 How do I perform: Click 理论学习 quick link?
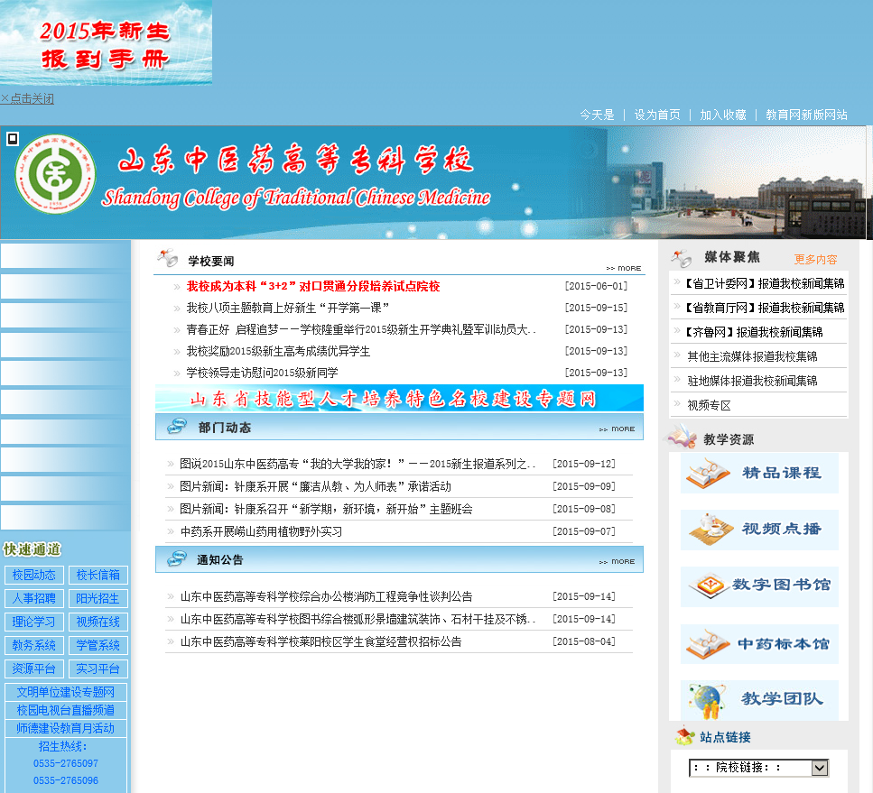click(34, 622)
